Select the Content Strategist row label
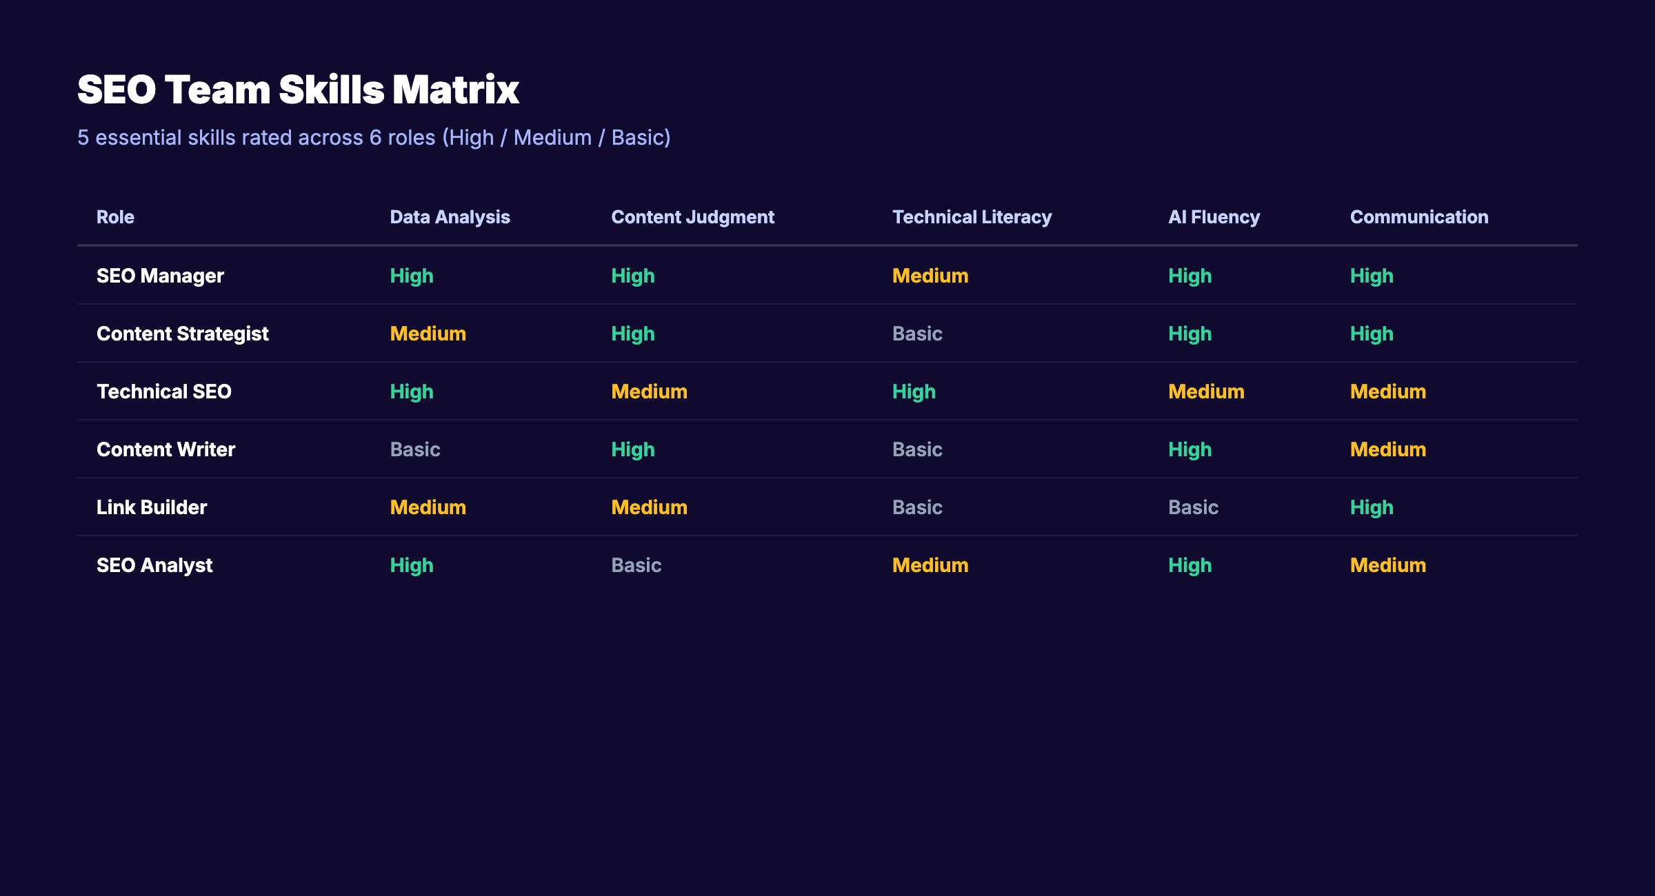Image resolution: width=1655 pixels, height=896 pixels. (183, 334)
